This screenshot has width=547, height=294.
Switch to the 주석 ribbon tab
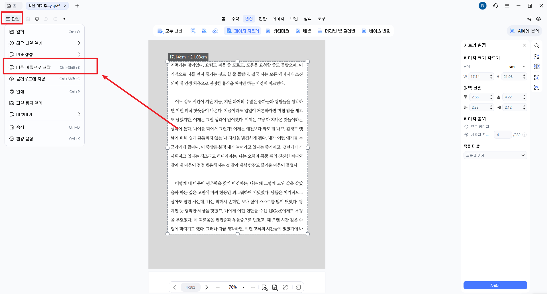pos(235,19)
